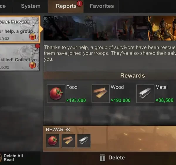The width and height of the screenshot is (176, 165).
Task: Open the Rescue Reward mail item
Action: 20,29
